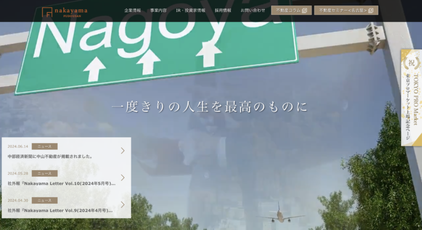Image resolution: width=422 pixels, height=230 pixels.
Task: Click arrow beside the 2024.05.28 news
Action: (123, 177)
